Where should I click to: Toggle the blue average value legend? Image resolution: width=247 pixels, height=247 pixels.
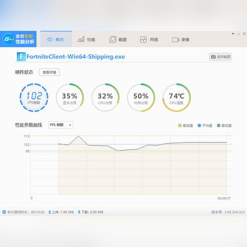[205, 126]
